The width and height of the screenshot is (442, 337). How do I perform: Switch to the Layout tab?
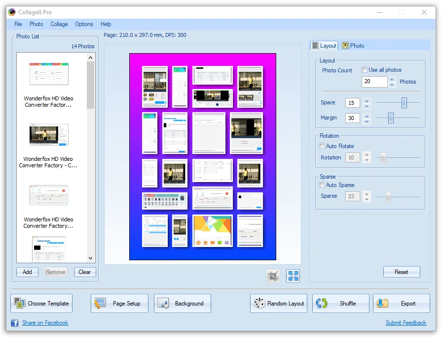(x=324, y=46)
